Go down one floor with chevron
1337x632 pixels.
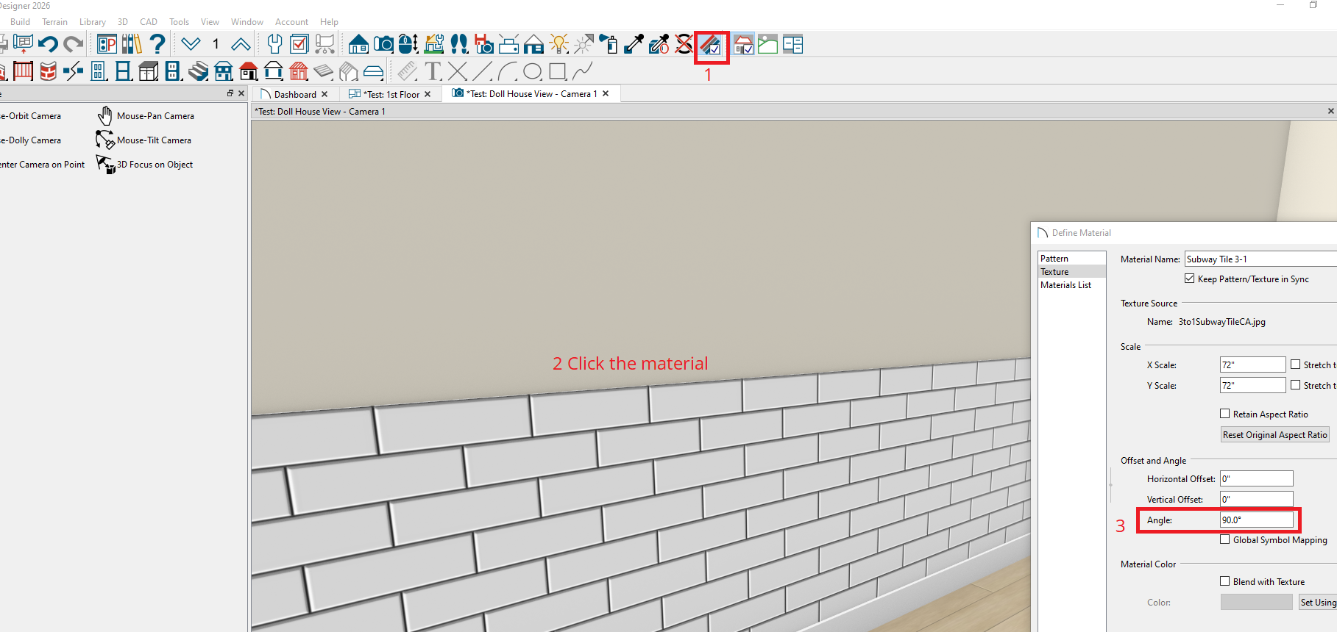pos(191,44)
